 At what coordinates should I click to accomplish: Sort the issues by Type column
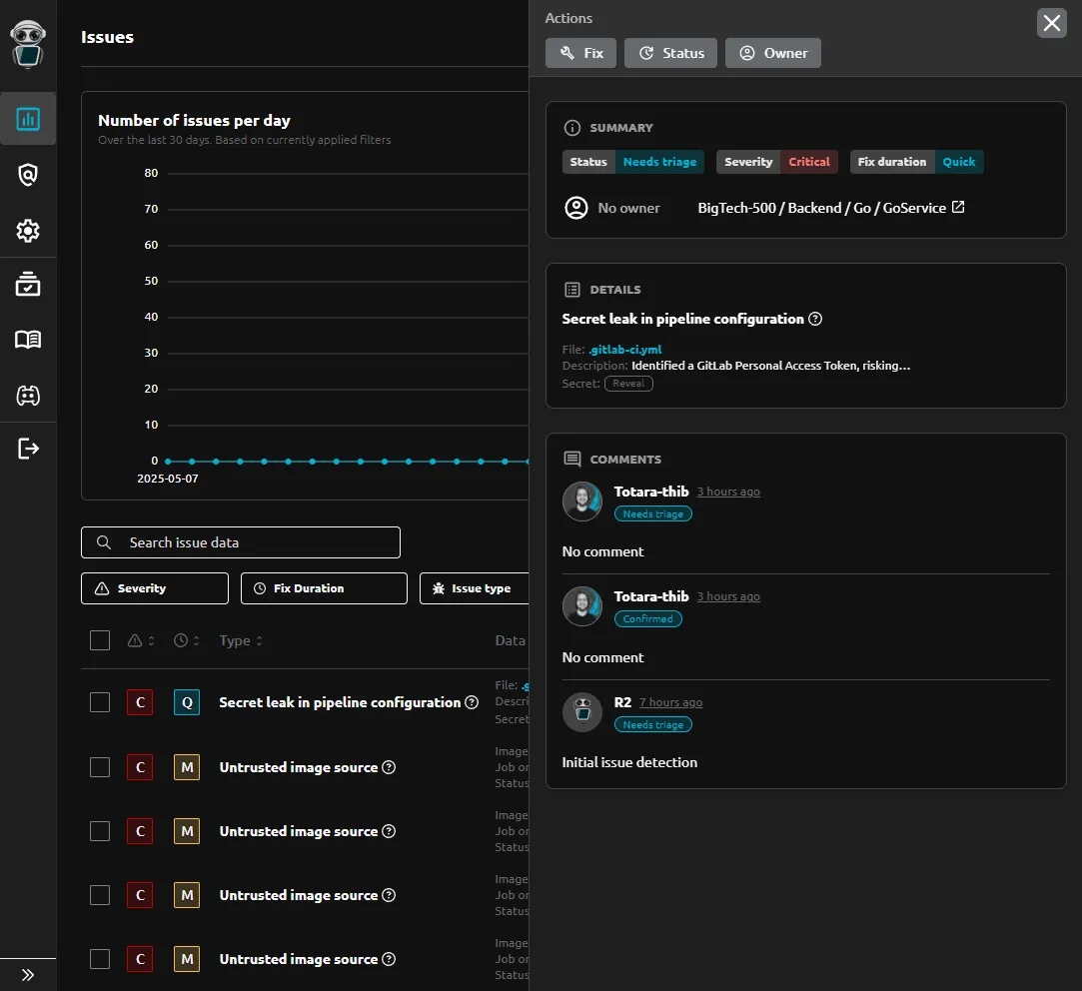[x=240, y=640]
